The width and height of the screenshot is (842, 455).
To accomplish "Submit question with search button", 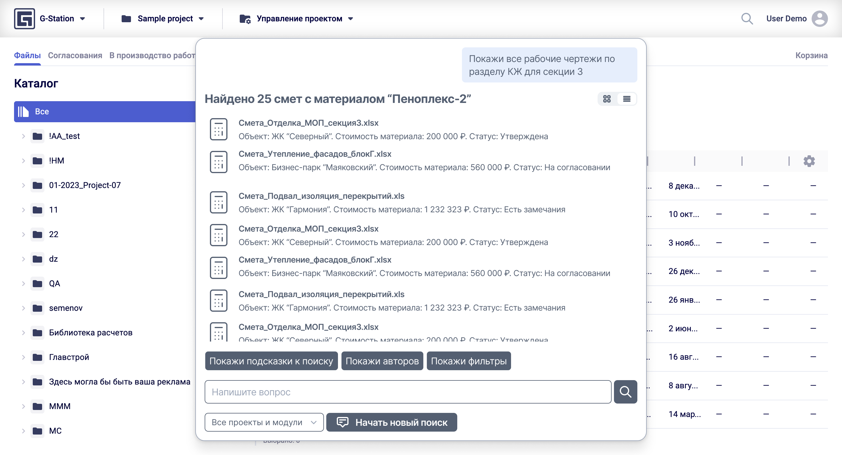I will point(625,392).
